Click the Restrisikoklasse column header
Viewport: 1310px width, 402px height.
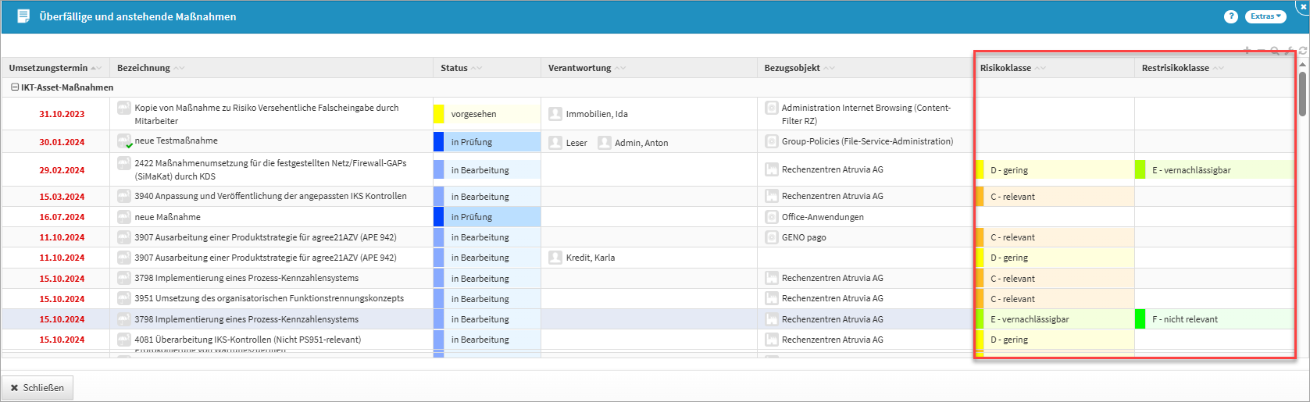tap(1175, 68)
